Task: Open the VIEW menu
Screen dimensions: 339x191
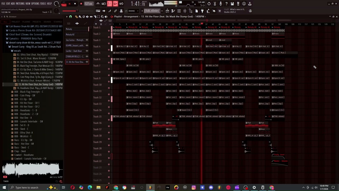Action: tap(28, 3)
